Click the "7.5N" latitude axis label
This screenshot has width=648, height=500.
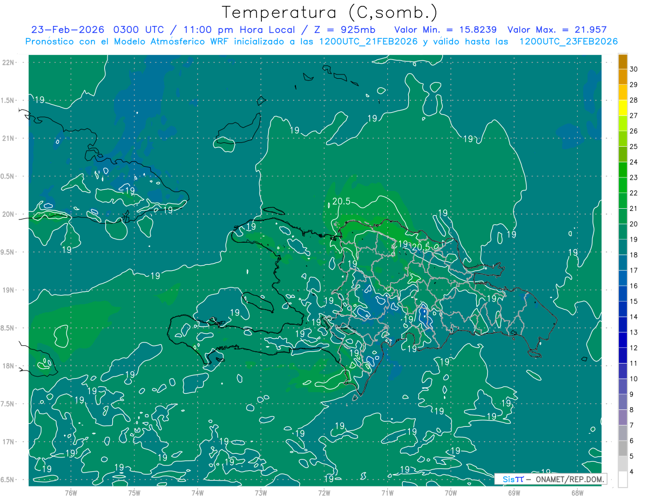pyautogui.click(x=8, y=403)
